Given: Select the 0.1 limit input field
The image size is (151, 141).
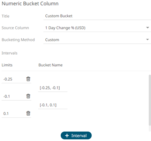Looking at the screenshot, I should click(14, 114).
